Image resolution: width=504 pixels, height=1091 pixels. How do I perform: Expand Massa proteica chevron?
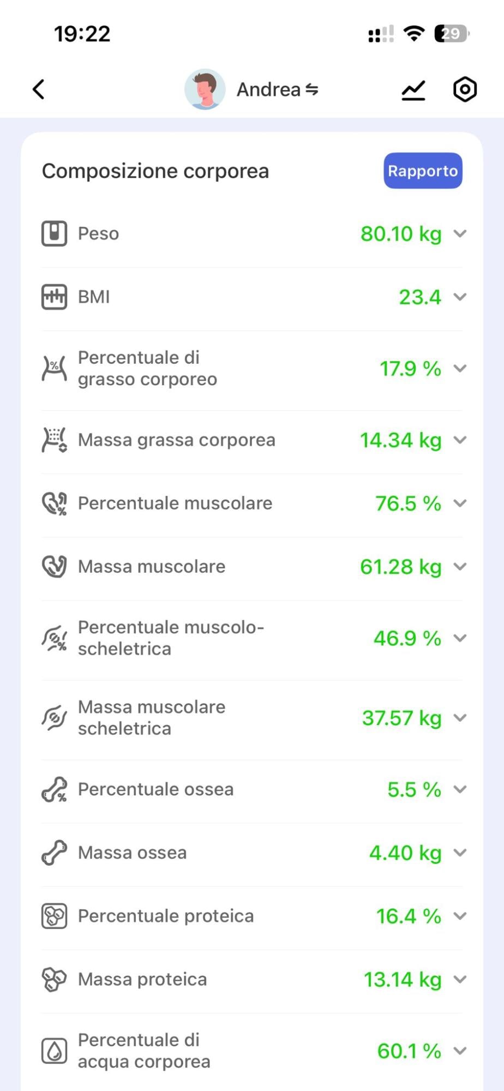[460, 979]
